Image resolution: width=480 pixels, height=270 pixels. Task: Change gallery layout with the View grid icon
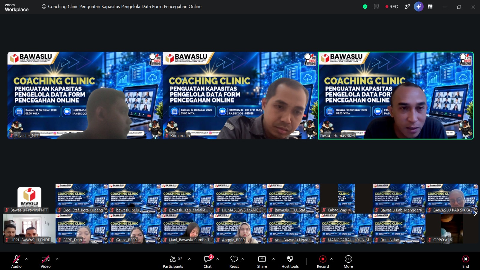tap(430, 7)
